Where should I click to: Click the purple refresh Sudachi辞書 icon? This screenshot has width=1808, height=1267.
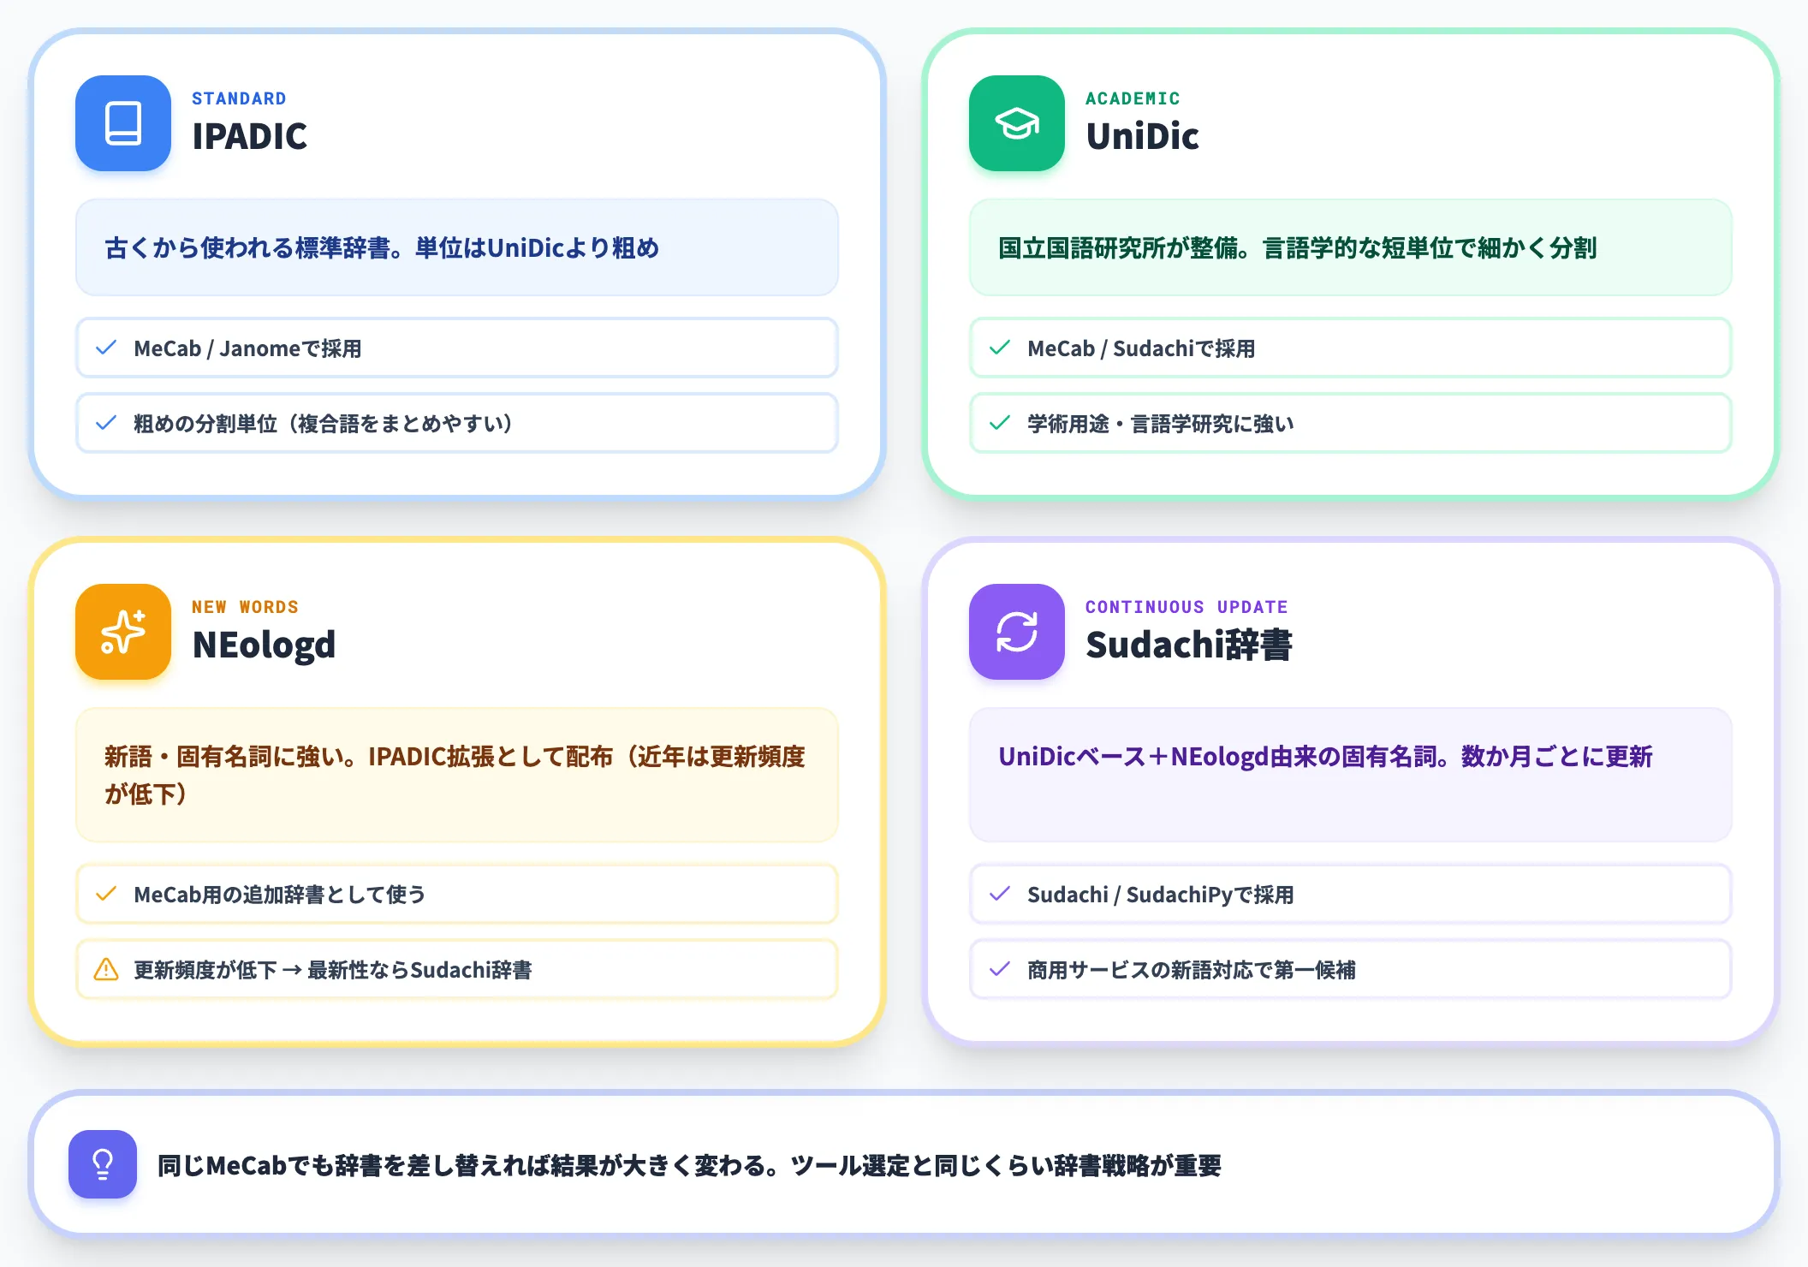tap(1017, 632)
